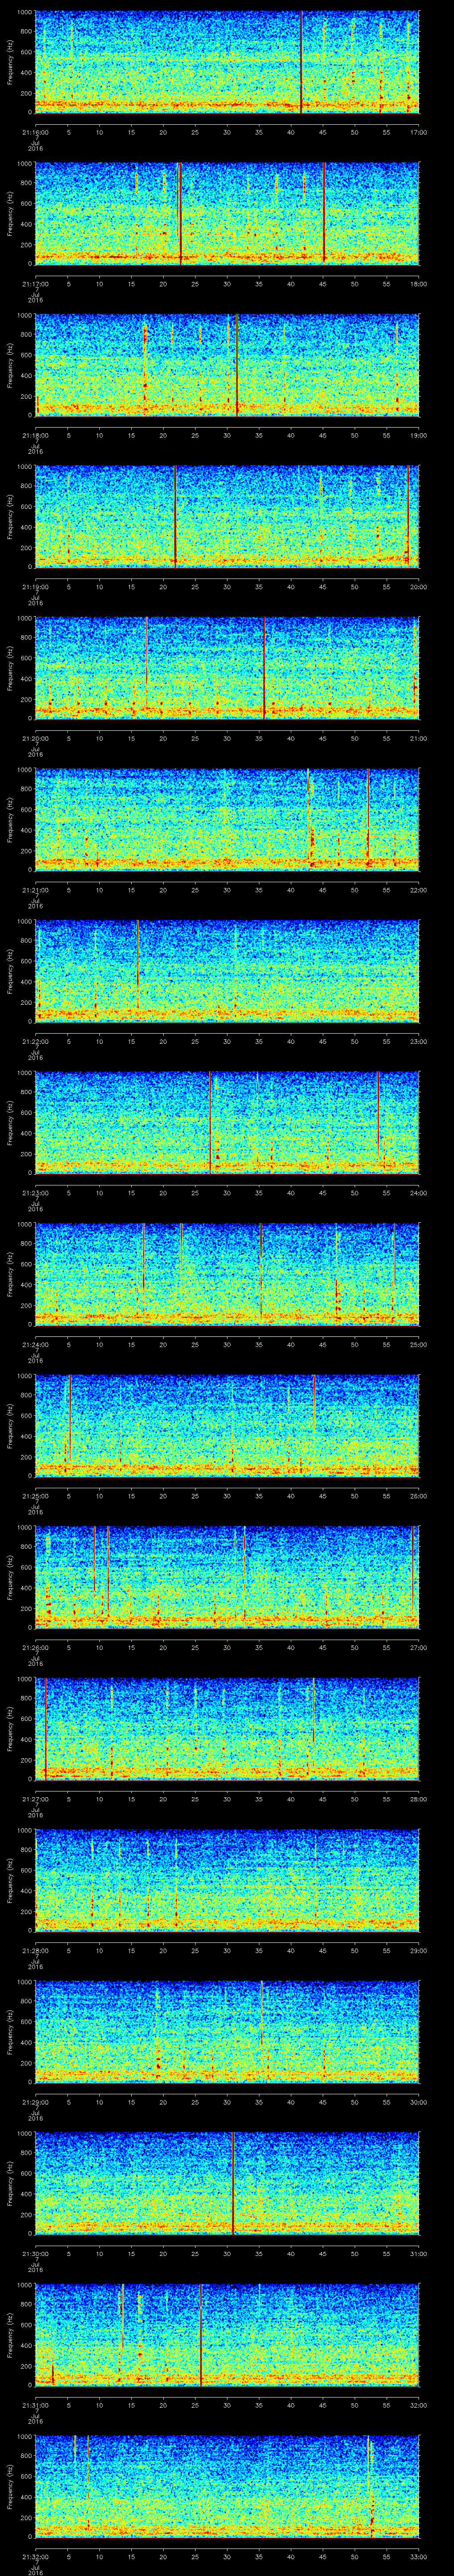
Task: Click the 21:26:00 start time label
Action: (35, 1648)
